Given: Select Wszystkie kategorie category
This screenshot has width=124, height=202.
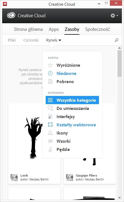Looking at the screenshot, I should 72,100.
